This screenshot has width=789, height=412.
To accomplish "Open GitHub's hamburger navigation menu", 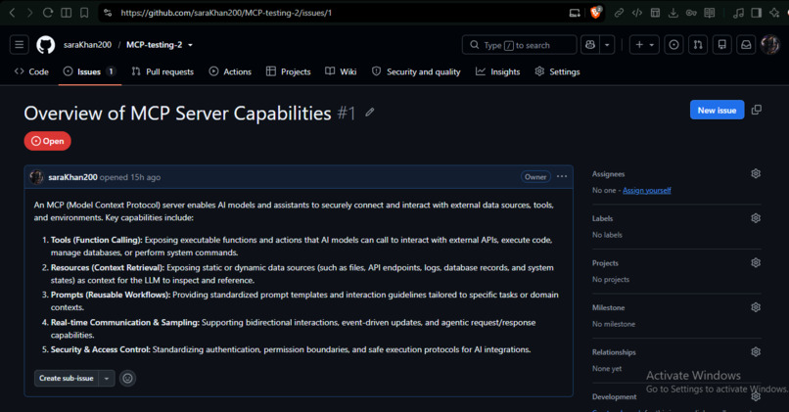I will 20,45.
